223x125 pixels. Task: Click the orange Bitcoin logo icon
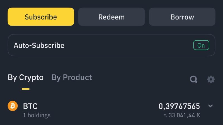[13, 106]
